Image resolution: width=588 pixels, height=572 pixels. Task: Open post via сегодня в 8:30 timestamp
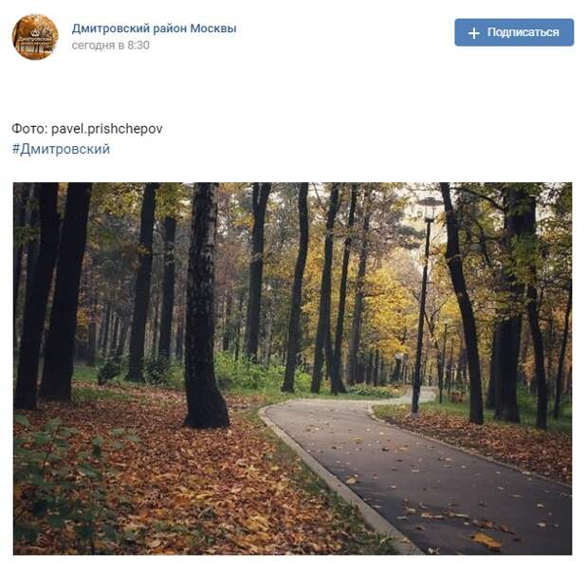pyautogui.click(x=111, y=46)
